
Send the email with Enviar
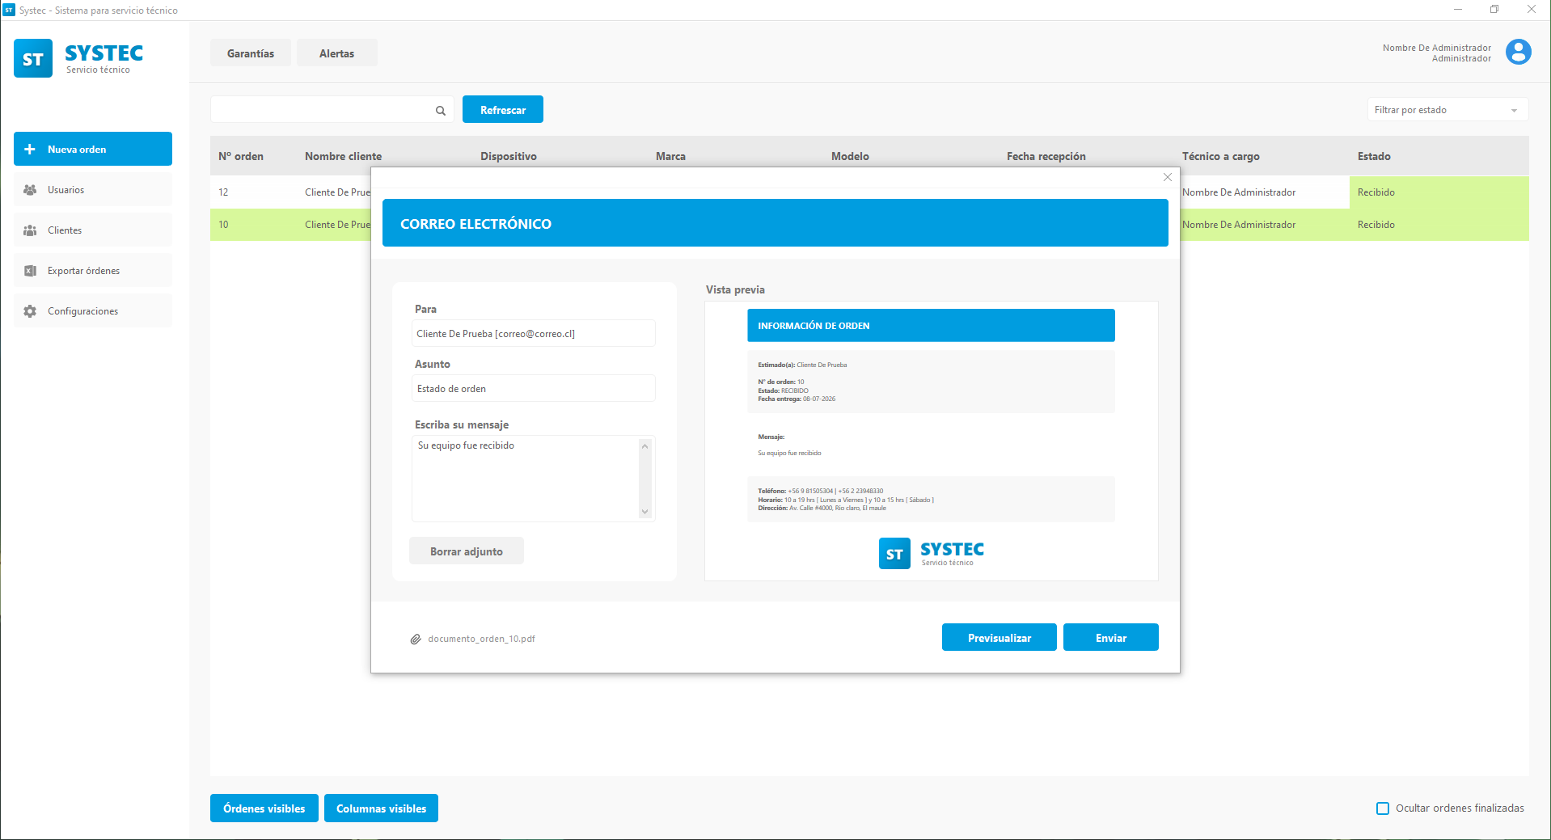coord(1110,638)
